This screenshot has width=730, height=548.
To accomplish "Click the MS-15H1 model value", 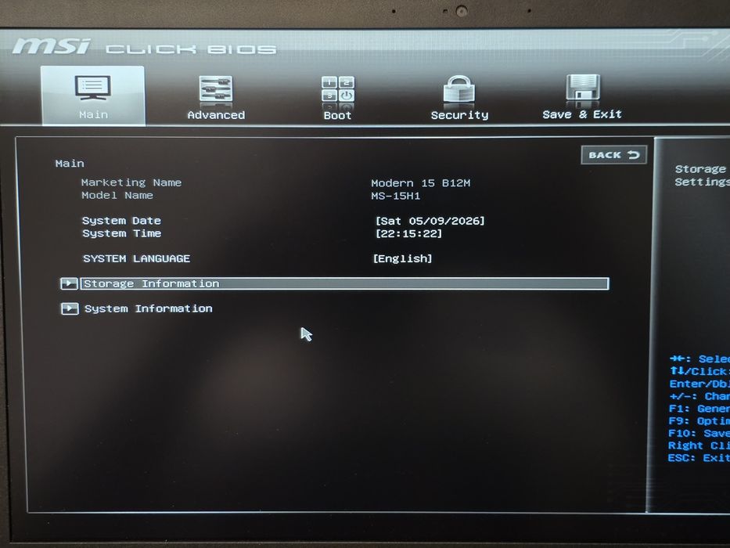I will click(396, 196).
